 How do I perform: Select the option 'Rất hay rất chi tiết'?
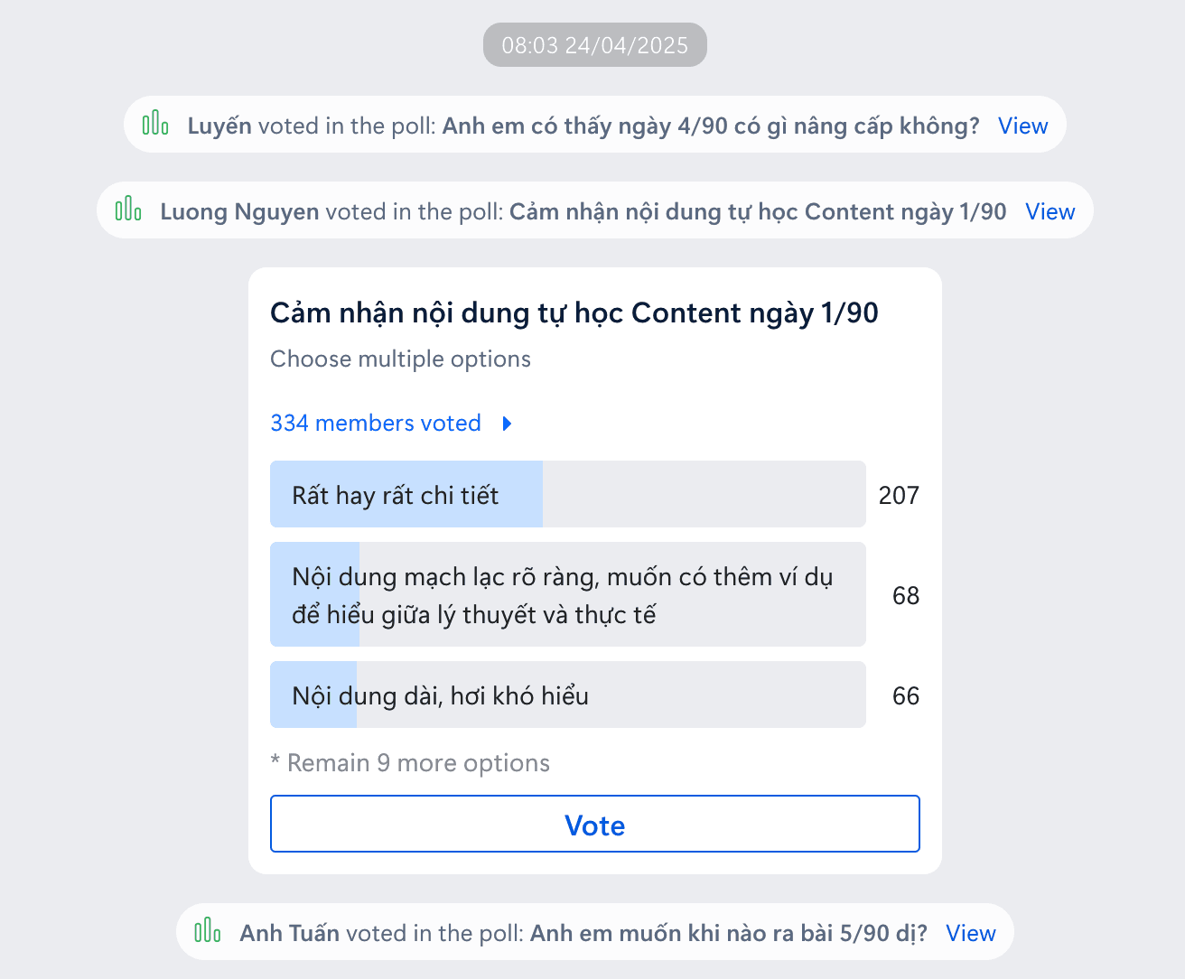pyautogui.click(x=567, y=495)
